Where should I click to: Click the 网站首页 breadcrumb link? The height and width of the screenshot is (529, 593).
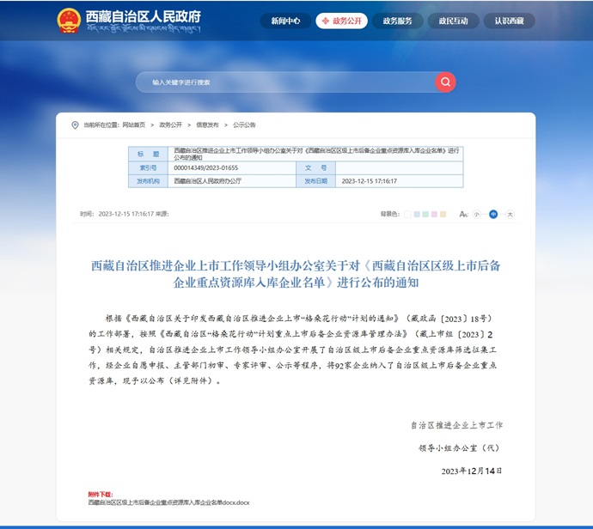tap(133, 125)
